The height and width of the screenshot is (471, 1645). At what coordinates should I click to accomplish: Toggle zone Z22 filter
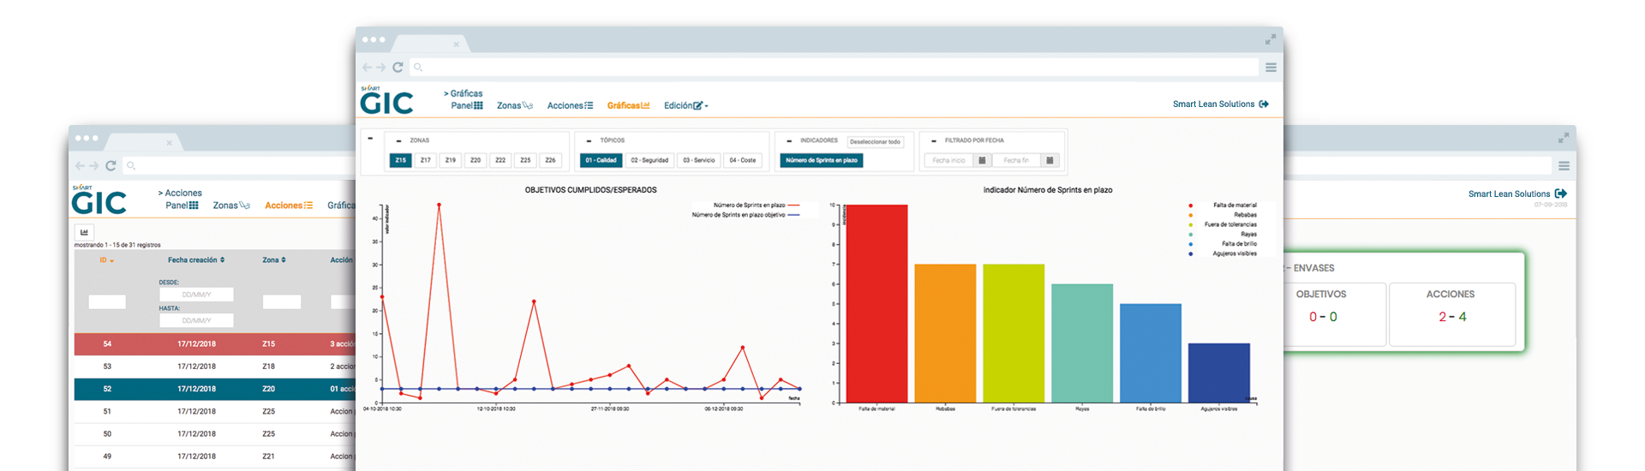click(x=500, y=160)
